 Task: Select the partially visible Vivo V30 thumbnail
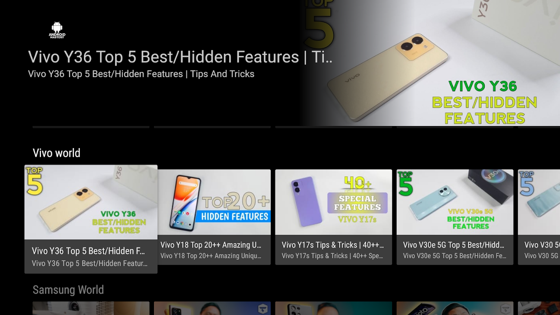point(539,202)
